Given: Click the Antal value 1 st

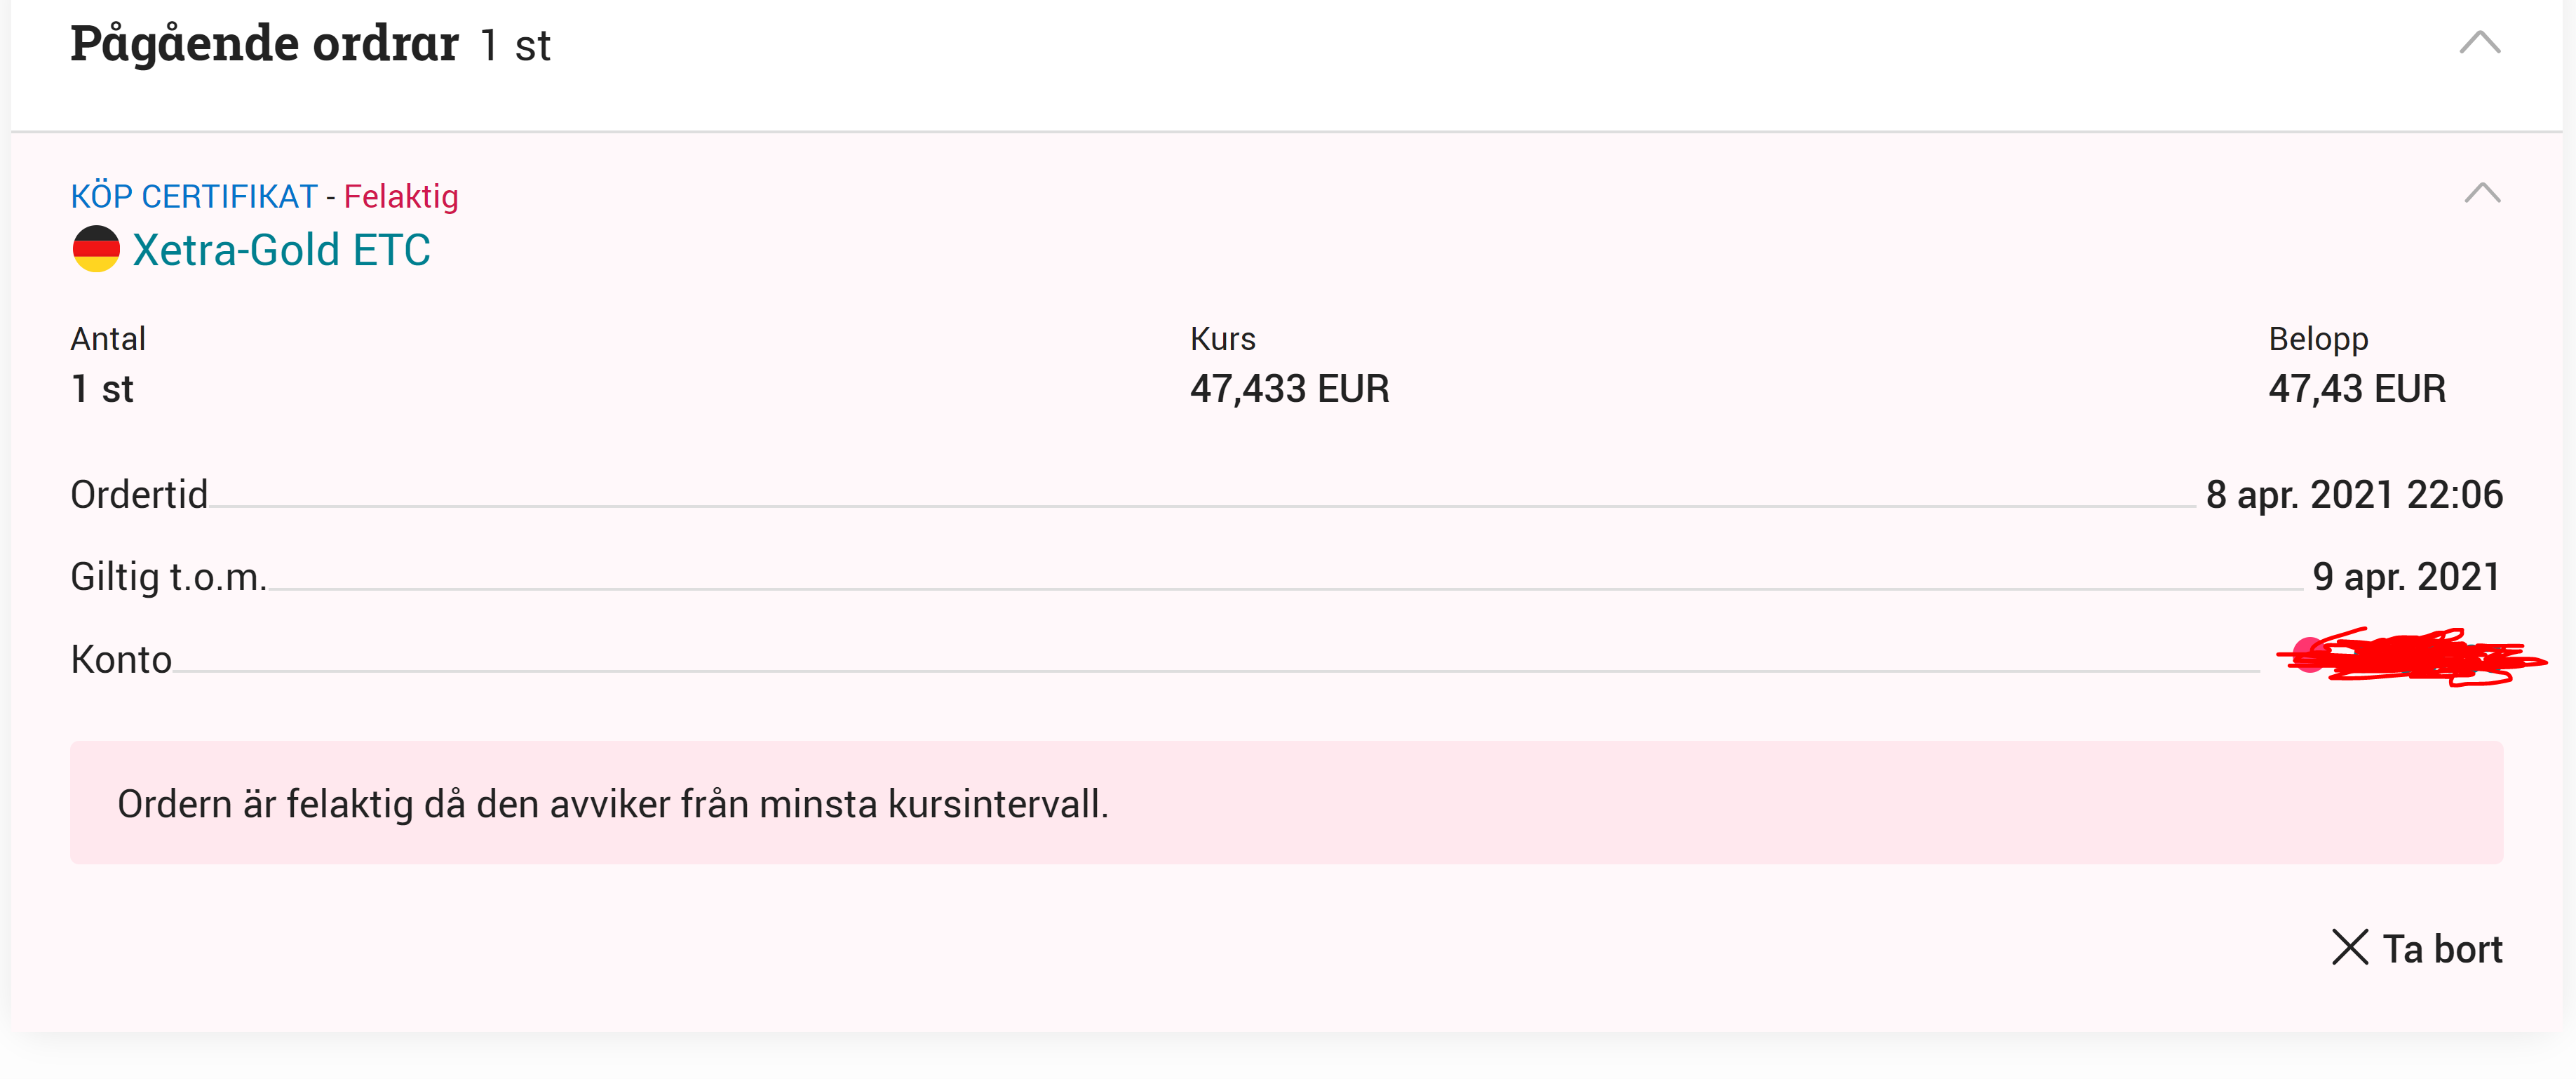Looking at the screenshot, I should point(102,388).
